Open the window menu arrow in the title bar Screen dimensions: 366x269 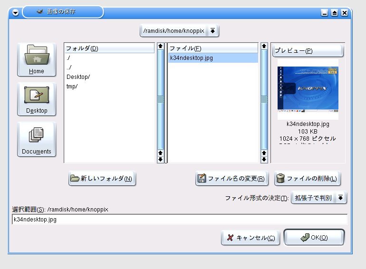15,12
